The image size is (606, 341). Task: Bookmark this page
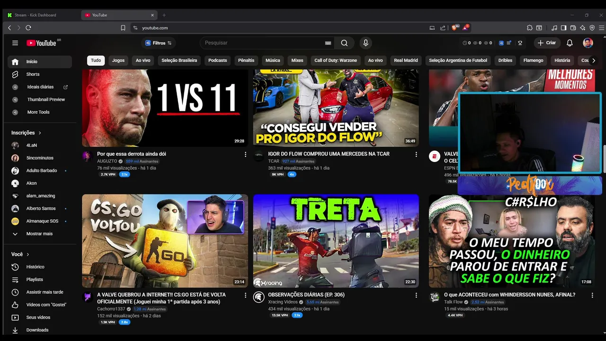(123, 28)
